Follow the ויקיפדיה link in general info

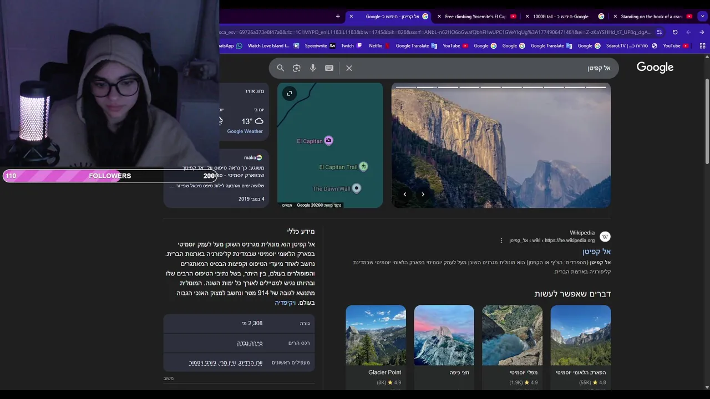click(x=285, y=303)
